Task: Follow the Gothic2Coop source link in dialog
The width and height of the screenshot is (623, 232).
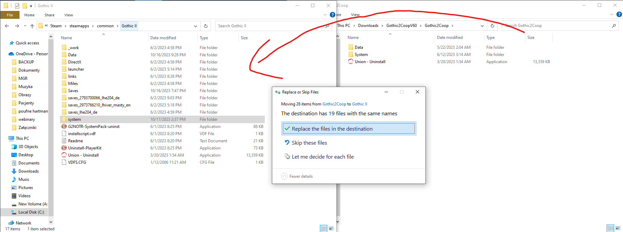Action: 334,104
